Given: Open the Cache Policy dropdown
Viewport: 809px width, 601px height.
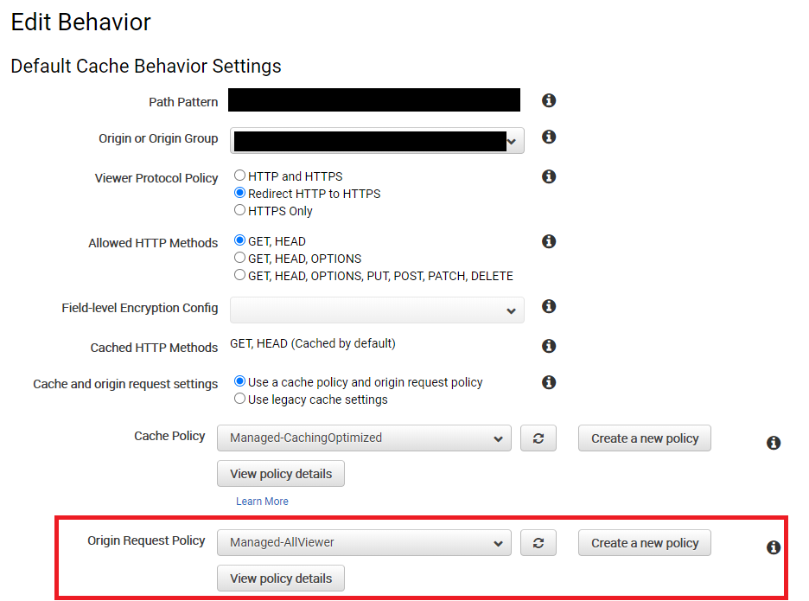Looking at the screenshot, I should coord(364,438).
